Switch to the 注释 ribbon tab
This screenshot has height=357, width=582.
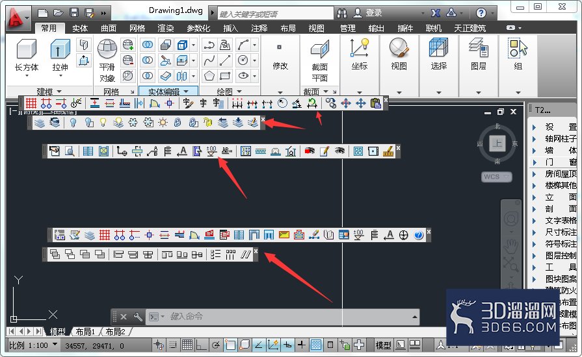point(259,28)
